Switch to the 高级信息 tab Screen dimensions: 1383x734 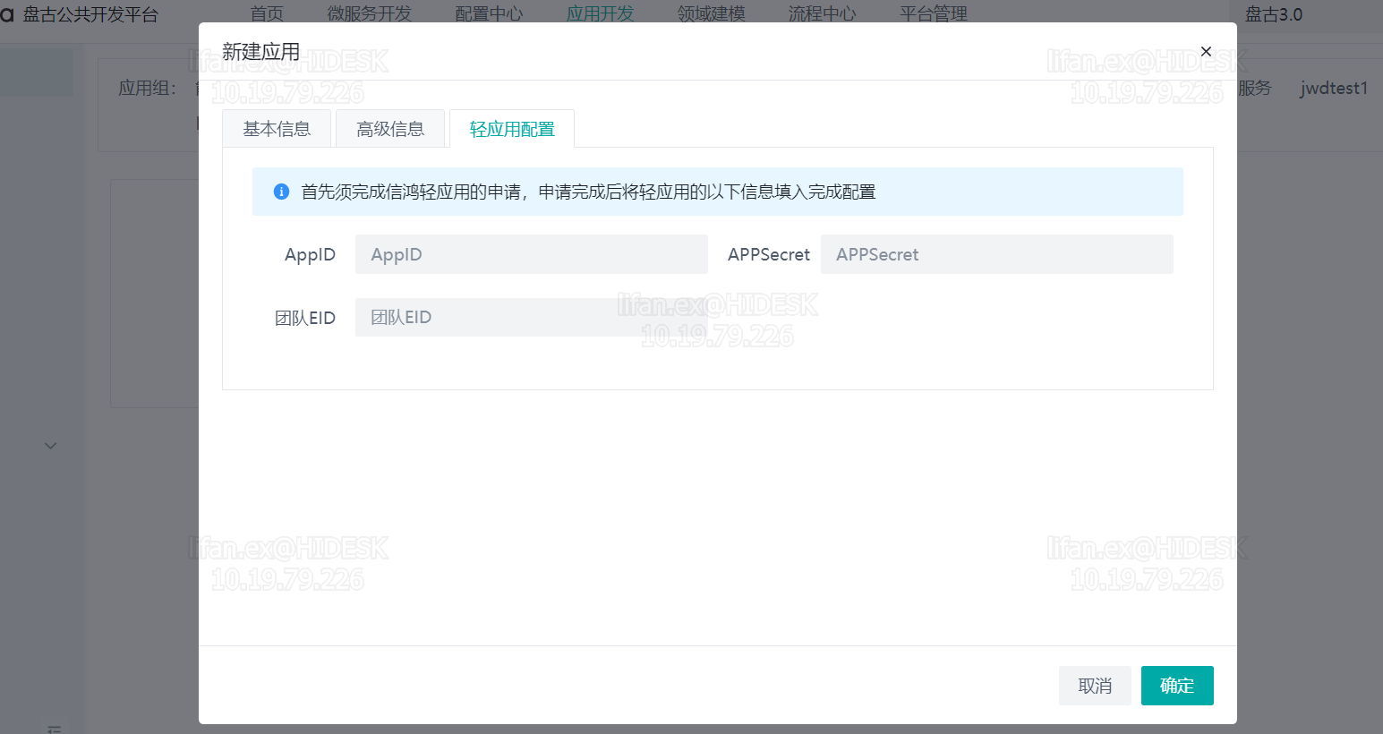(x=390, y=129)
